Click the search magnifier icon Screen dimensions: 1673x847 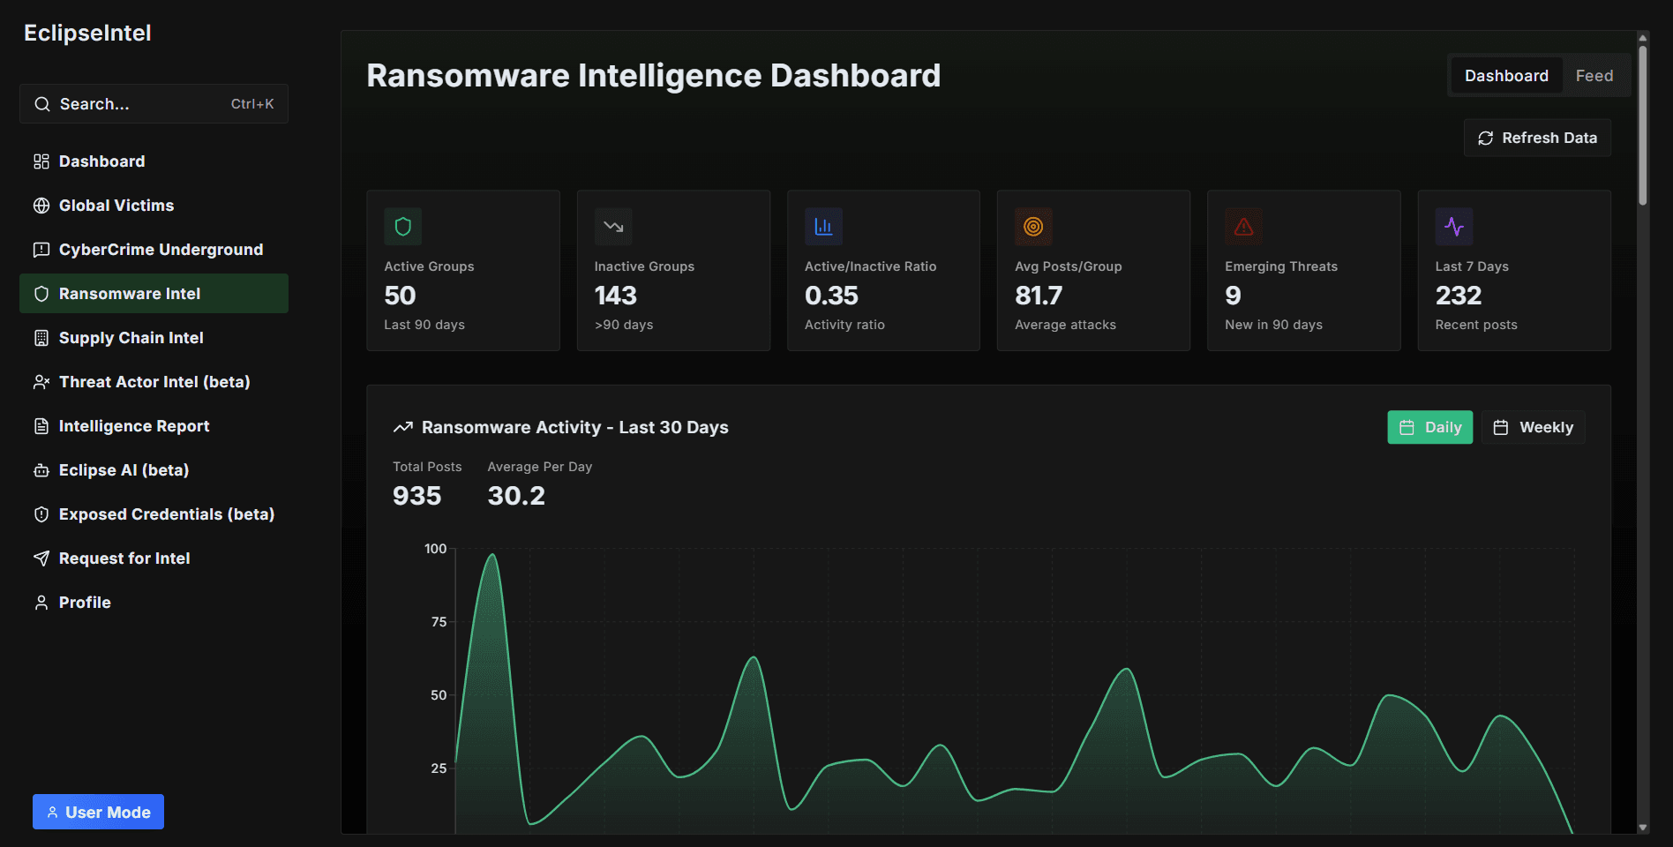[41, 104]
